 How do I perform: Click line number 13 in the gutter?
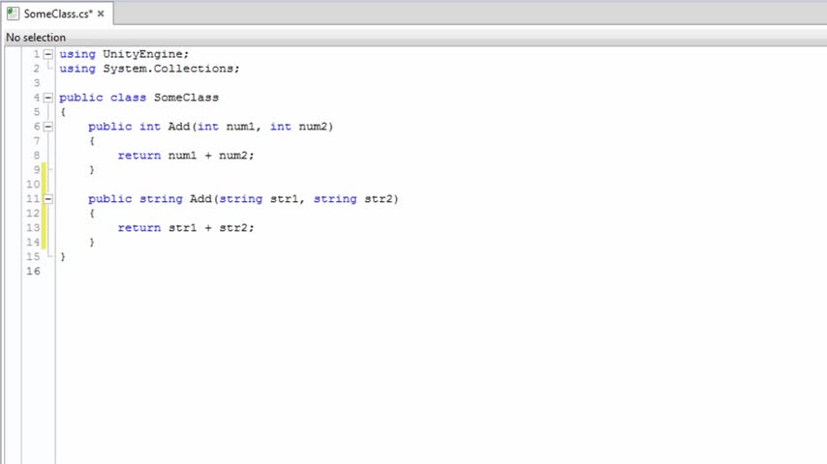pyautogui.click(x=33, y=227)
